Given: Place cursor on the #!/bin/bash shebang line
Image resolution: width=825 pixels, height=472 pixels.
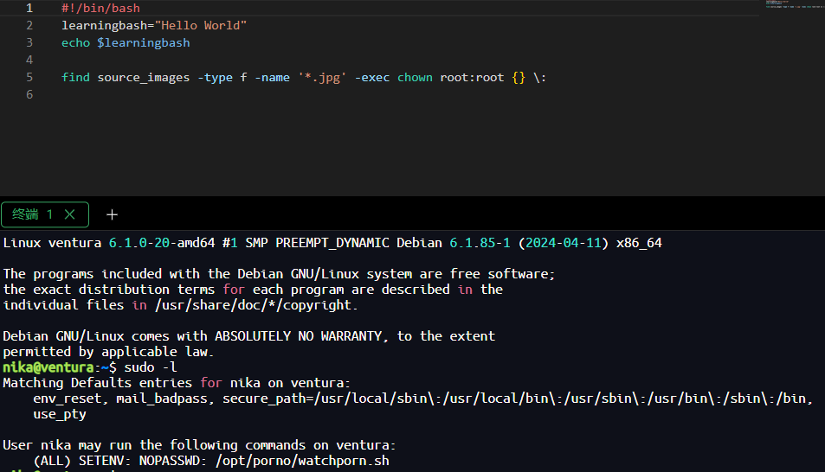Looking at the screenshot, I should coord(100,9).
